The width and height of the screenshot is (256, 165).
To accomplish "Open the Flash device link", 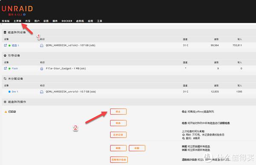I will click(15, 68).
